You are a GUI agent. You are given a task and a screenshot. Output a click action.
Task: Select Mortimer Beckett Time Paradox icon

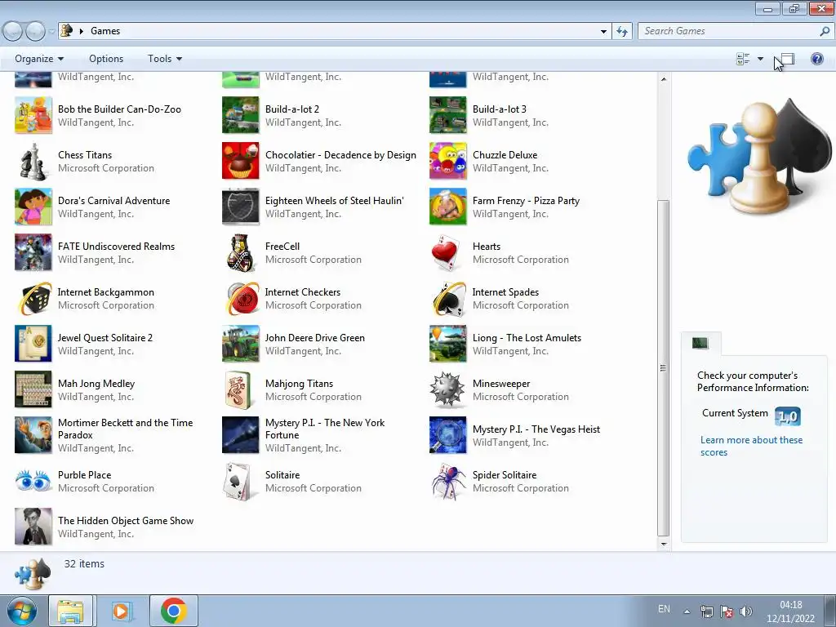coord(33,436)
